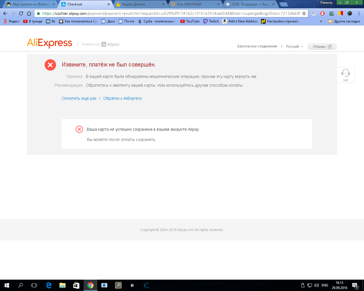
Task: Open Windows Store from the taskbar
Action: click(76, 285)
